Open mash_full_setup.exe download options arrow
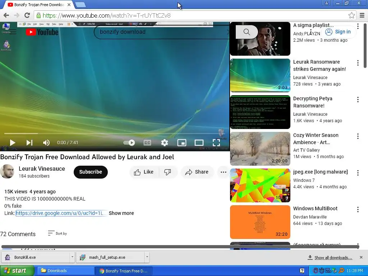Screen dimensions: 368x276 (x=147, y=257)
